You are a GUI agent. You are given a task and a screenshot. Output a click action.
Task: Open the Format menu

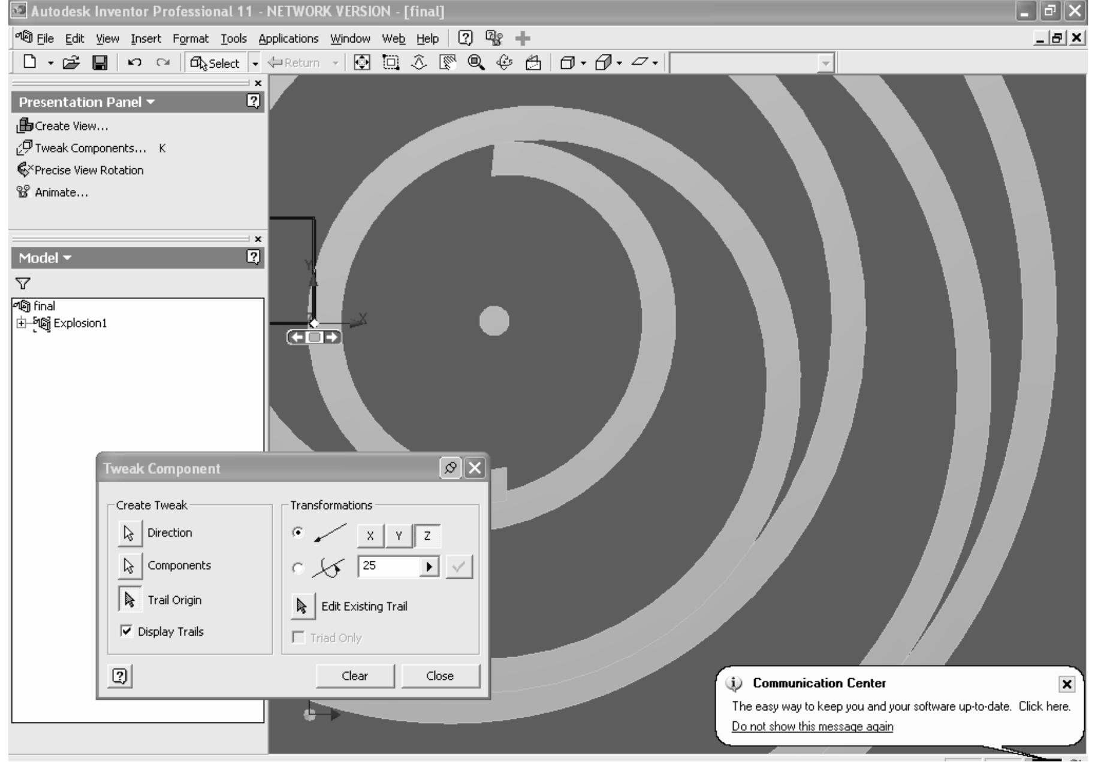point(191,39)
